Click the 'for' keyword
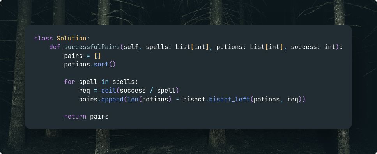The height and width of the screenshot is (154, 377). pos(69,82)
